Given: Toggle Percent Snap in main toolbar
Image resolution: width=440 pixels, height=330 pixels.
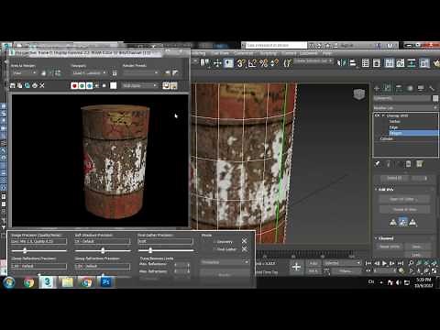Looking at the screenshot, I should 263,63.
